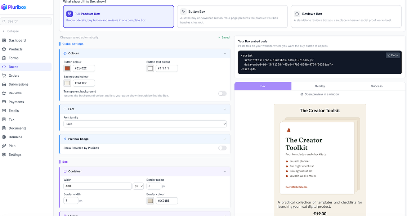Click The Creator Toolkit product cover image
The height and width of the screenshot is (216, 407).
(x=320, y=156)
